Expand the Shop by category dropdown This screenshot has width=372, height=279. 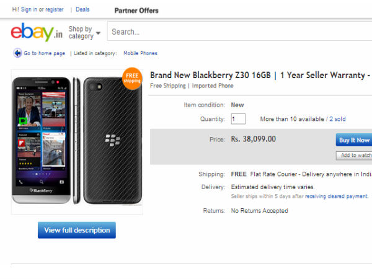click(x=84, y=32)
